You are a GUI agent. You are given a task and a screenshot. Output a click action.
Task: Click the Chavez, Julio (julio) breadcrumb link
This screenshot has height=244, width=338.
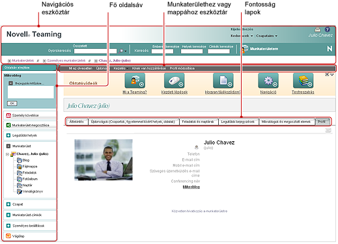coord(115,61)
